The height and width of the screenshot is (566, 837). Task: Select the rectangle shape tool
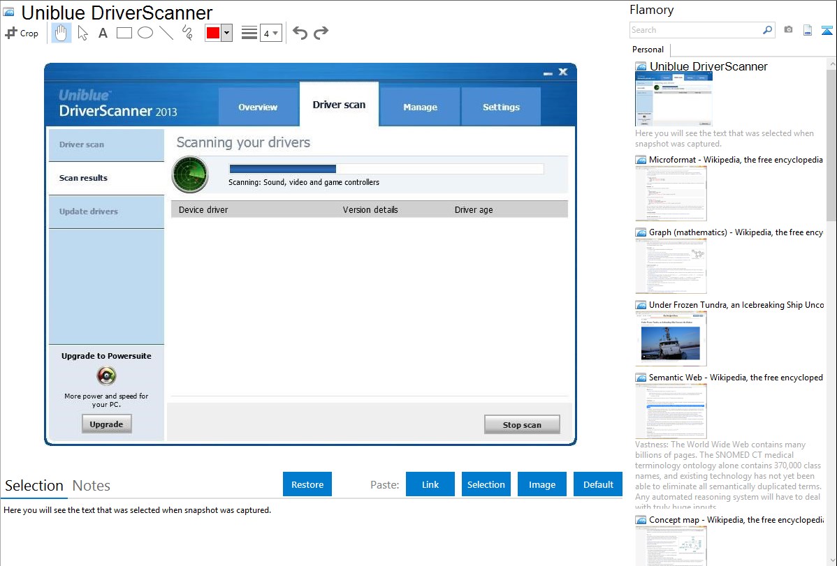tap(124, 33)
